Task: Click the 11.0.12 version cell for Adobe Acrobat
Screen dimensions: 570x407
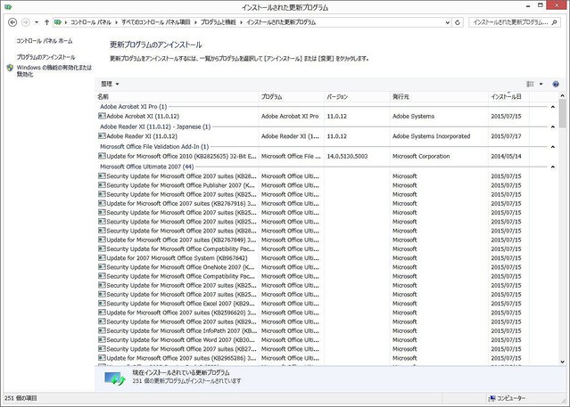Action: tap(337, 116)
